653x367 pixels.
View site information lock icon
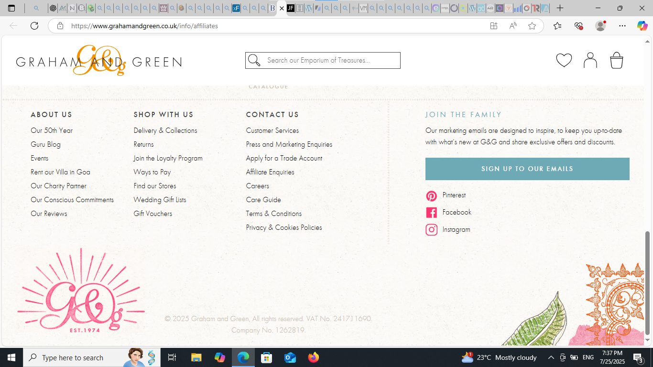coord(60,26)
